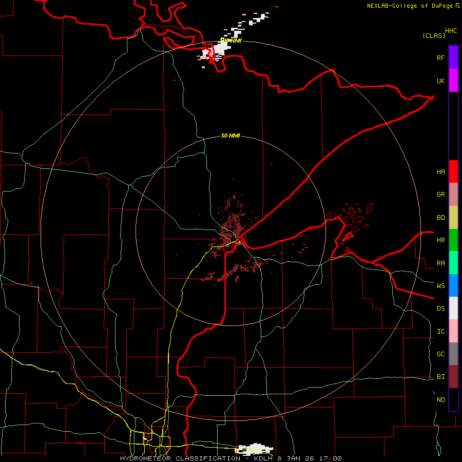Click the [CLAS] units label
Image resolution: width=462 pixels, height=462 pixels.
[434, 35]
